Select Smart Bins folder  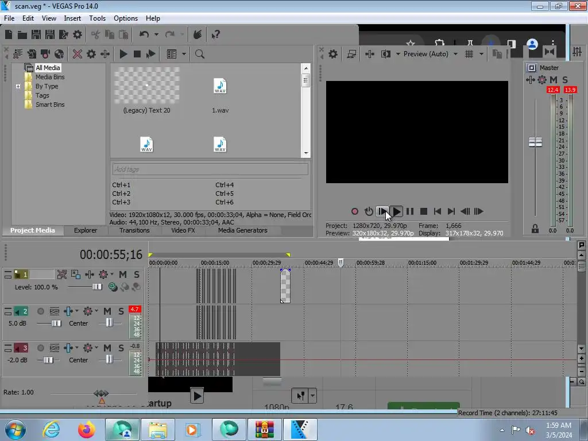(50, 105)
